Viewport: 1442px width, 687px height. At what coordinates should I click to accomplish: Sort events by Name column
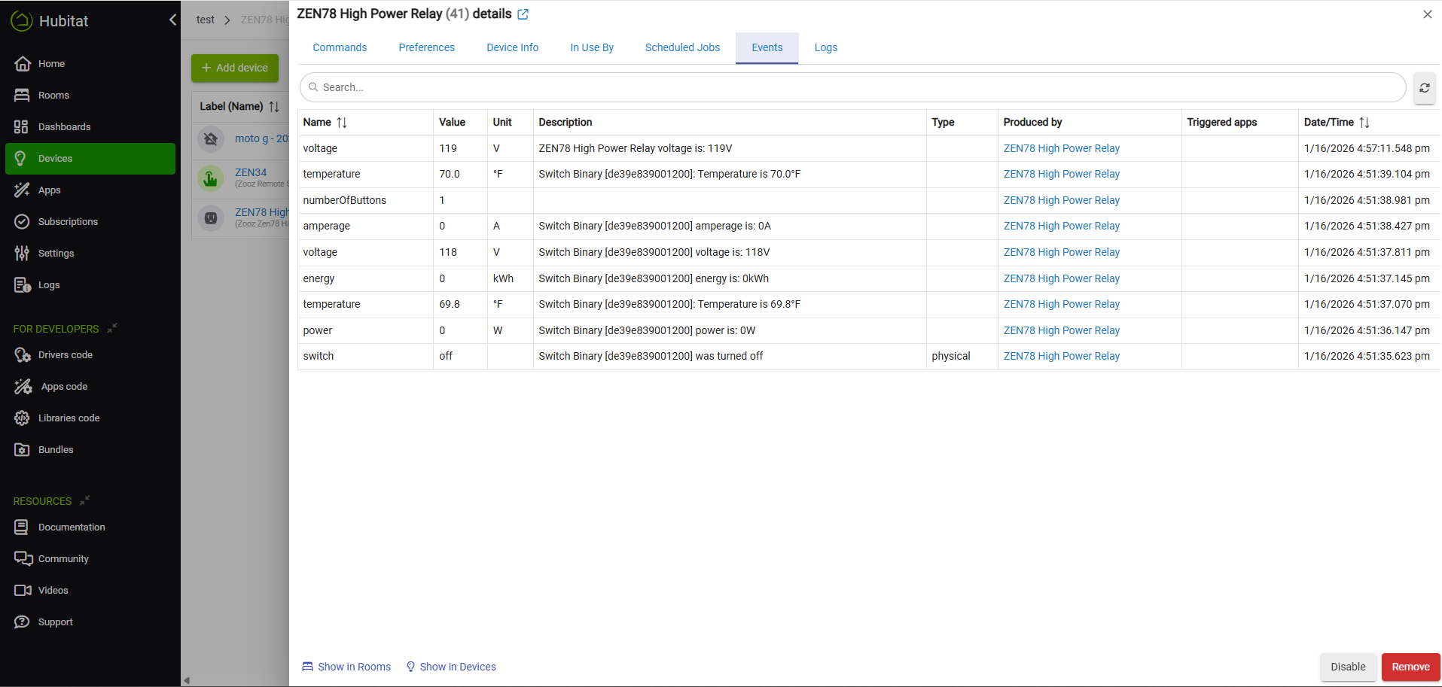pos(341,123)
